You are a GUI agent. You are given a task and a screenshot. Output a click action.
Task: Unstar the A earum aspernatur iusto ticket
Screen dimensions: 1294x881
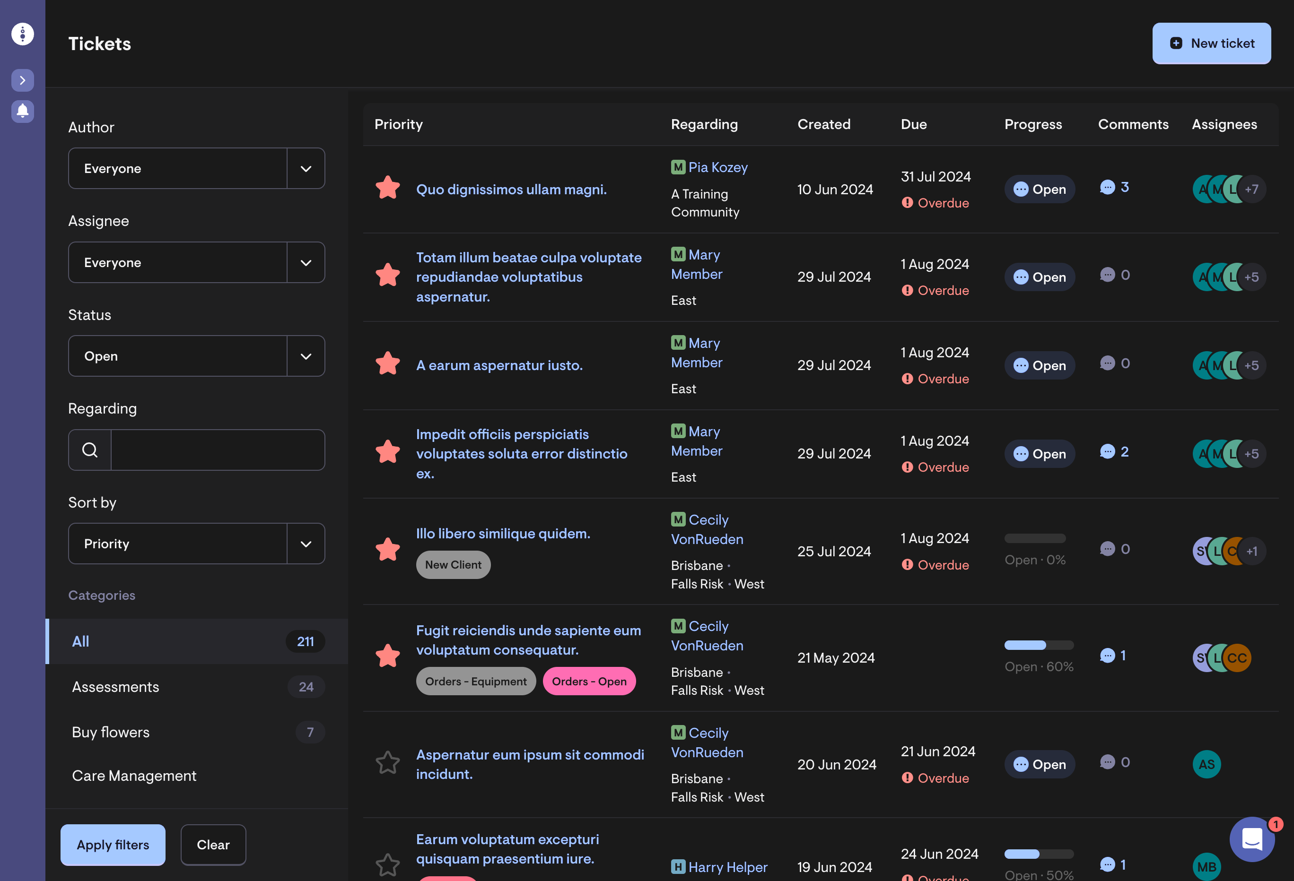tap(387, 363)
